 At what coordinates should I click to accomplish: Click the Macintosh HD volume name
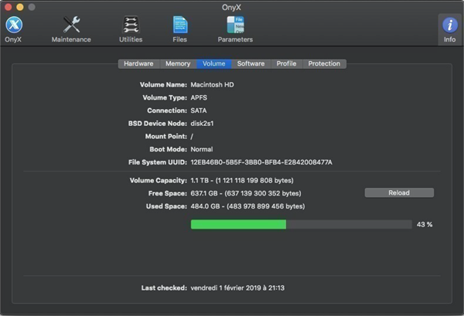212,85
